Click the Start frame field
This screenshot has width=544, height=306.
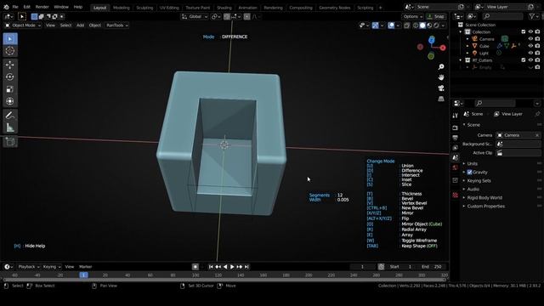coord(400,267)
